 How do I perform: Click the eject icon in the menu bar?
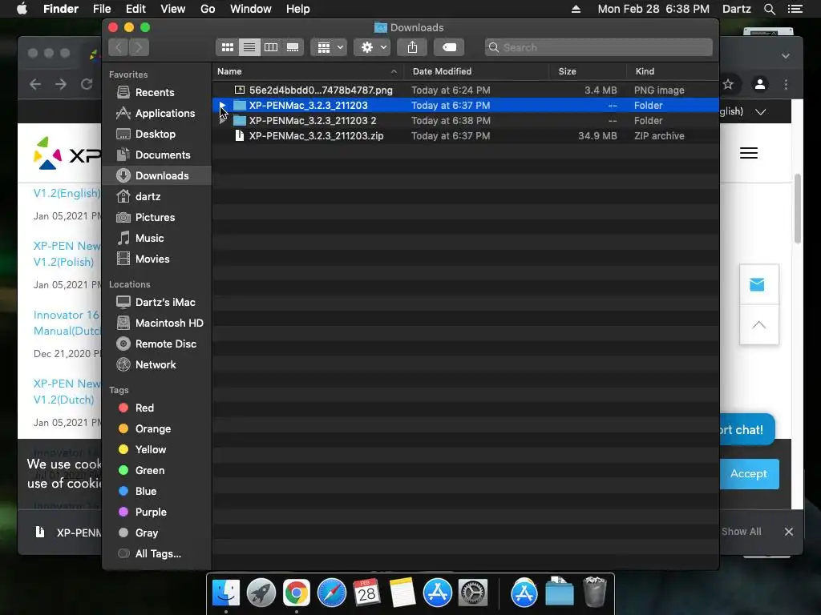(576, 9)
